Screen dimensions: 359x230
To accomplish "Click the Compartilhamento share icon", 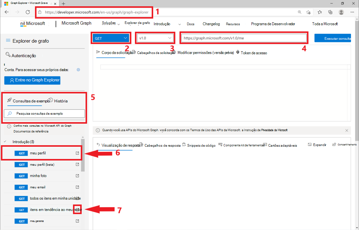I will coord(334,144).
